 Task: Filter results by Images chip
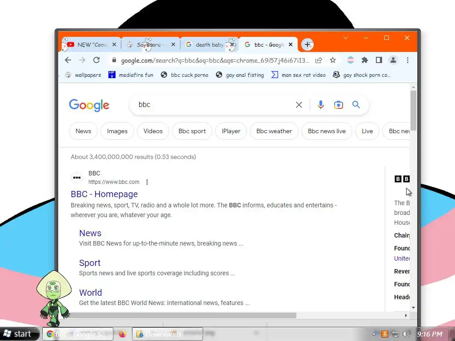tap(117, 131)
